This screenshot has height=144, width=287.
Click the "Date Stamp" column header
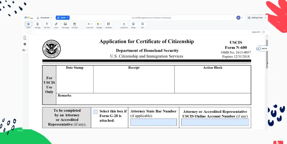point(75,68)
